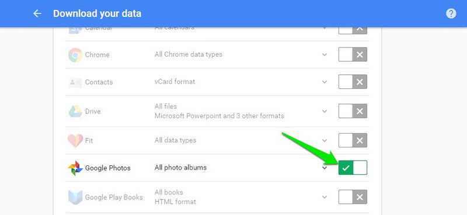
Task: Expand Google Play Books options chevron
Action: (325, 197)
